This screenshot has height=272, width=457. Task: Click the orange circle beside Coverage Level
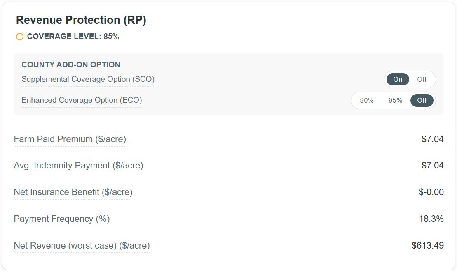(20, 37)
